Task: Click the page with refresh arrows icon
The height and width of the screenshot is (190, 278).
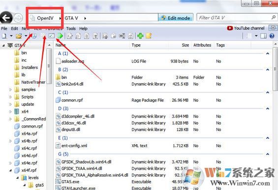Action: pos(131,36)
